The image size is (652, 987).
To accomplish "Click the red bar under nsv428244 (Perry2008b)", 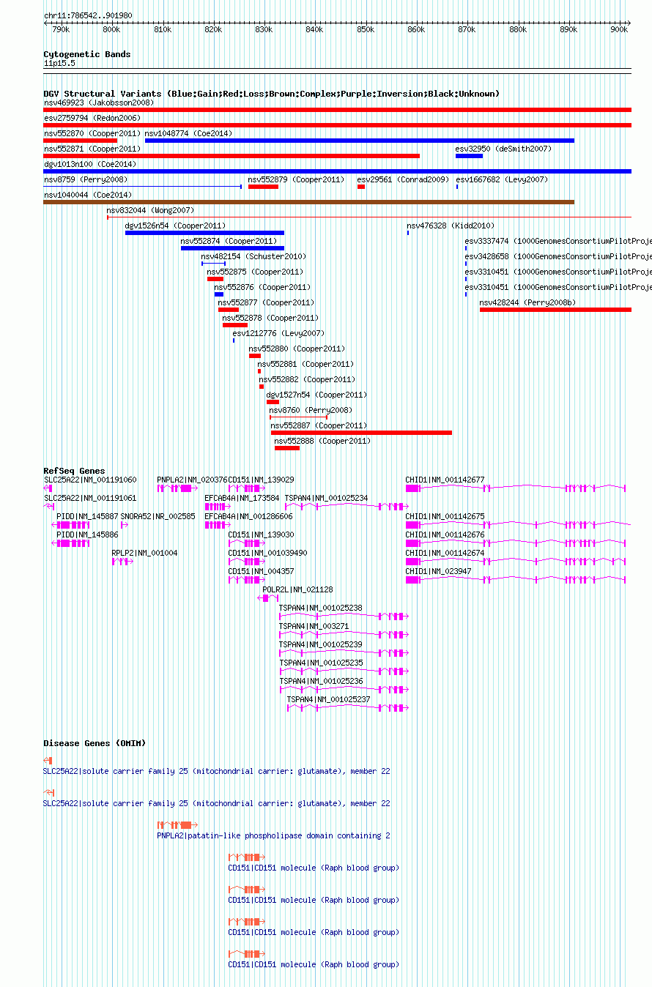I will tap(555, 310).
